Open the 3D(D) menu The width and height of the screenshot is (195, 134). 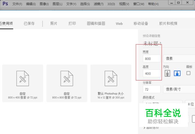(x=111, y=4)
